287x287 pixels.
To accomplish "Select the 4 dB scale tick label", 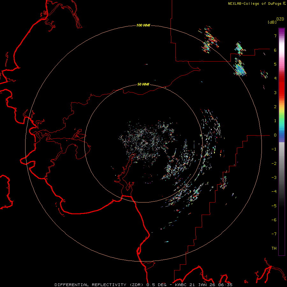I will coord(275,78).
